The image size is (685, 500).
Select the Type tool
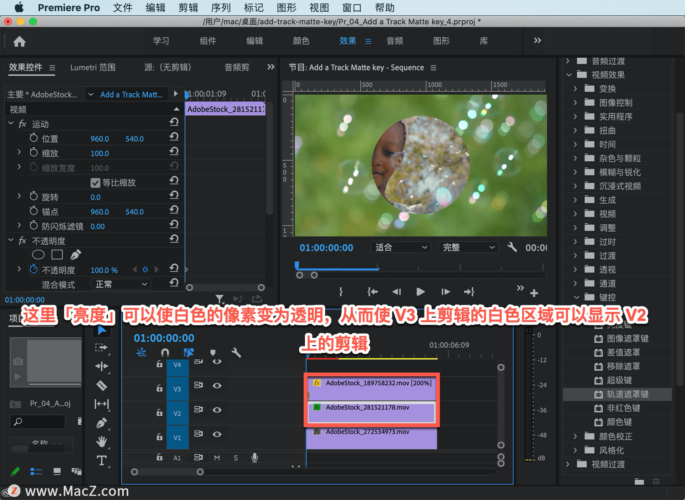pyautogui.click(x=102, y=460)
